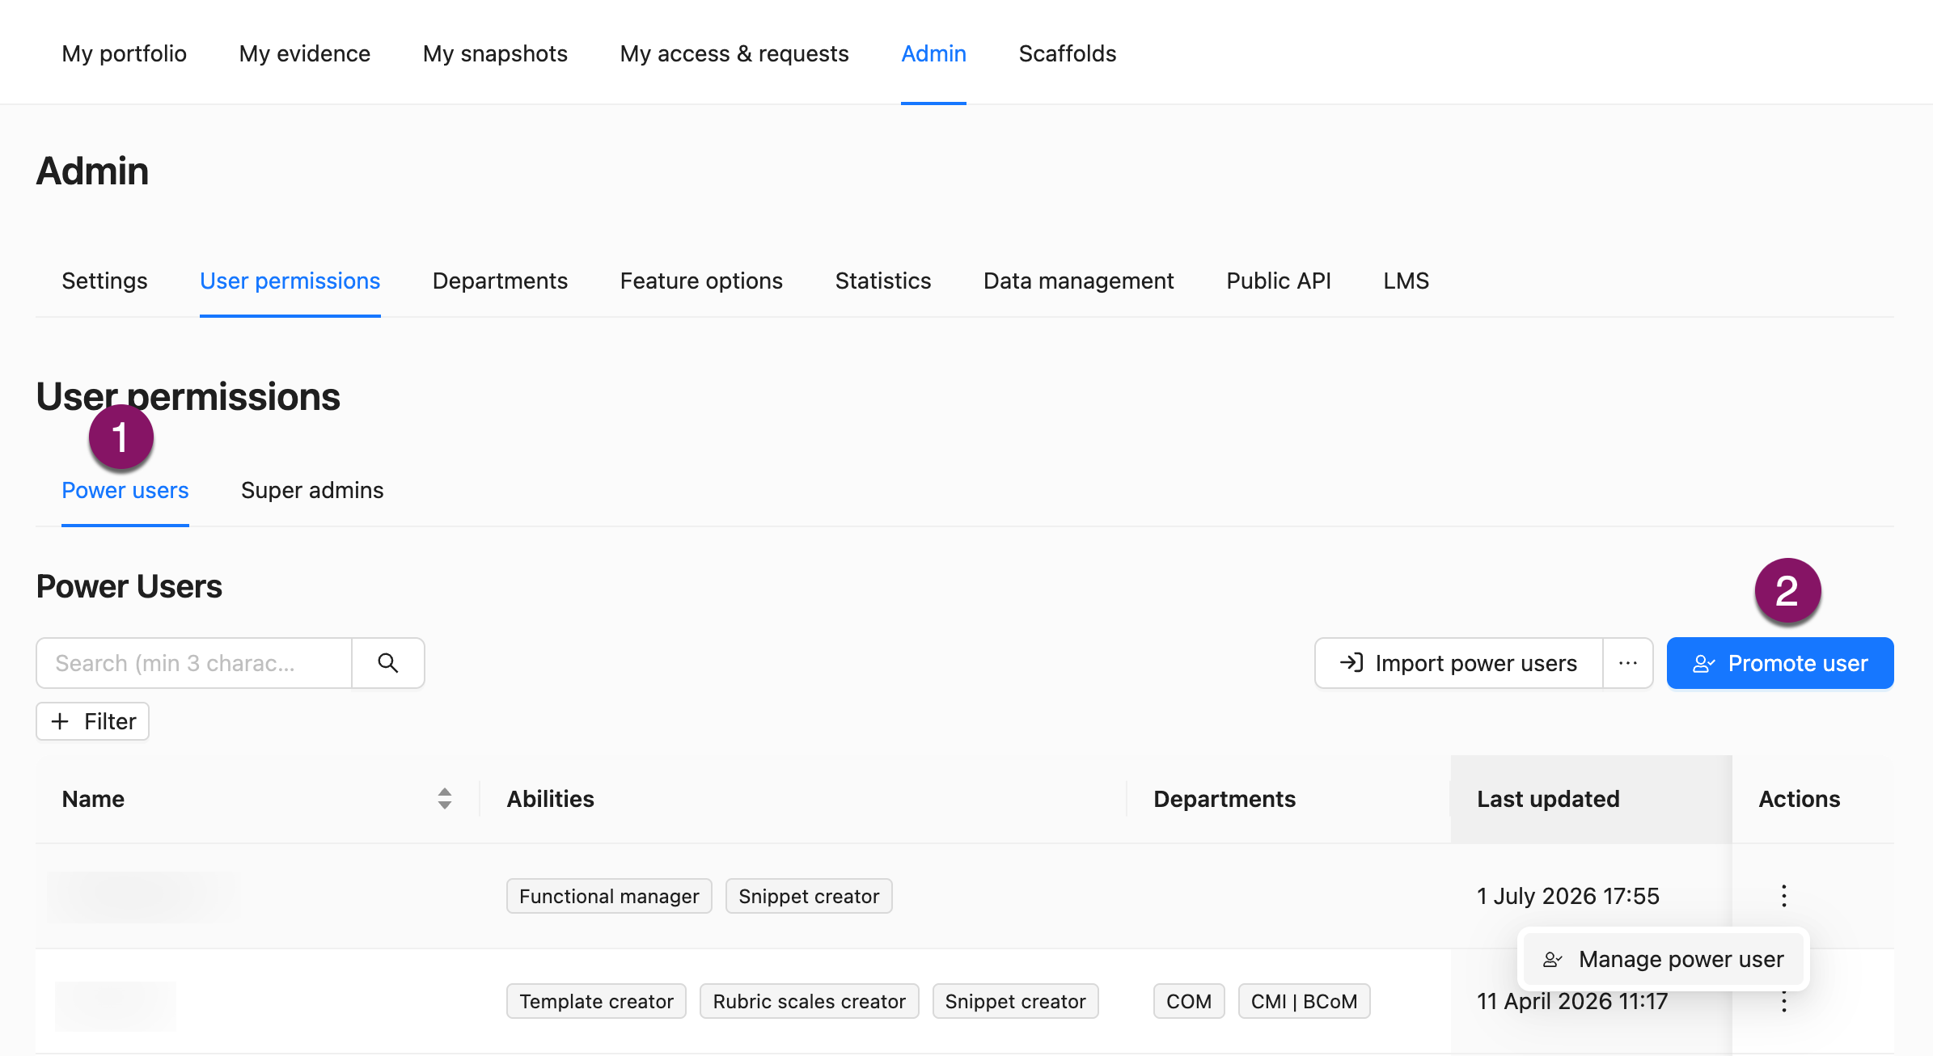
Task: Switch to My snapshots tab
Action: [x=495, y=53]
